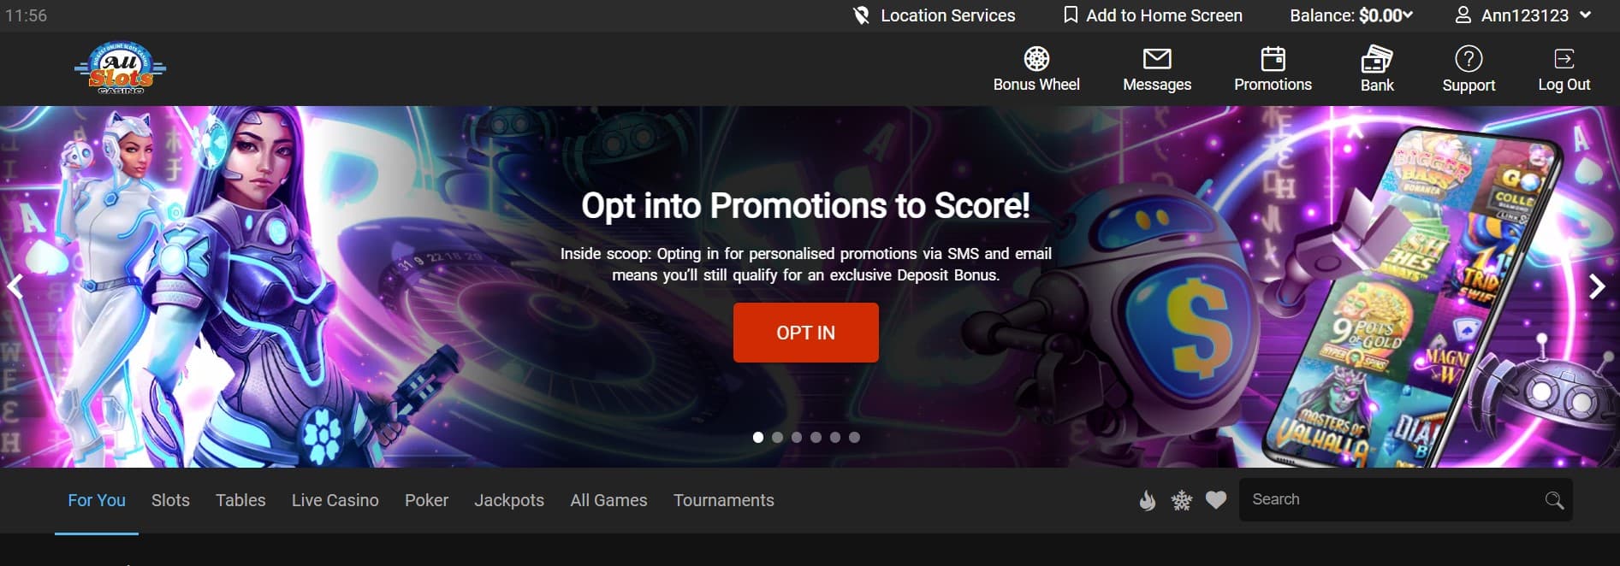
Task: Open the Bonus Wheel icon
Action: 1036,58
